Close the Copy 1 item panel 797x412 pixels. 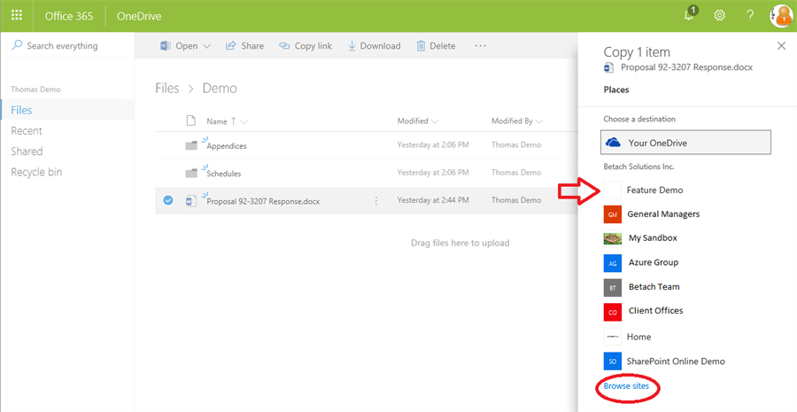[x=782, y=46]
